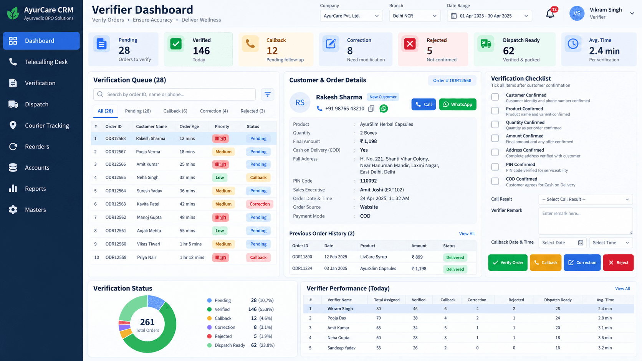
Task: Open the Branch dropdown Delhi NCR
Action: pyautogui.click(x=415, y=16)
